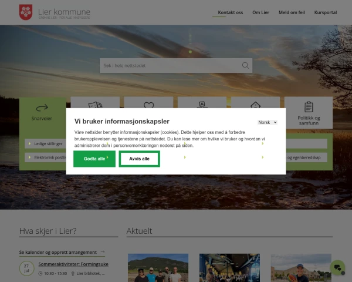Viewport: 352px width, 282px height.
Task: Click the alphabet blocks icon tile
Action: pos(202,103)
